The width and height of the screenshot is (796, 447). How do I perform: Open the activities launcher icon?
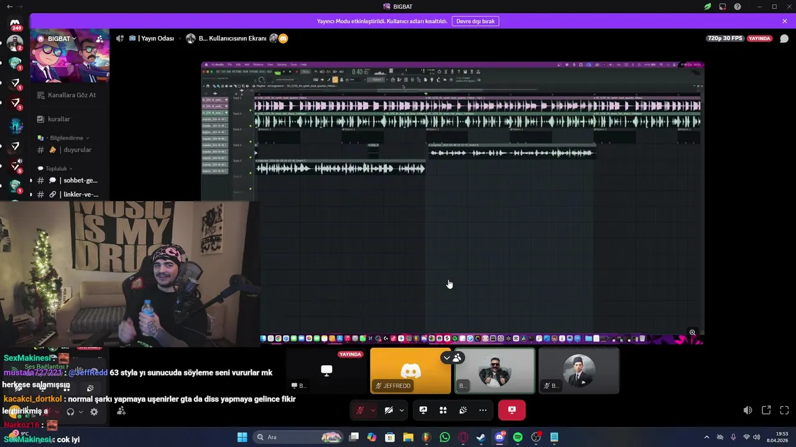pyautogui.click(x=443, y=410)
